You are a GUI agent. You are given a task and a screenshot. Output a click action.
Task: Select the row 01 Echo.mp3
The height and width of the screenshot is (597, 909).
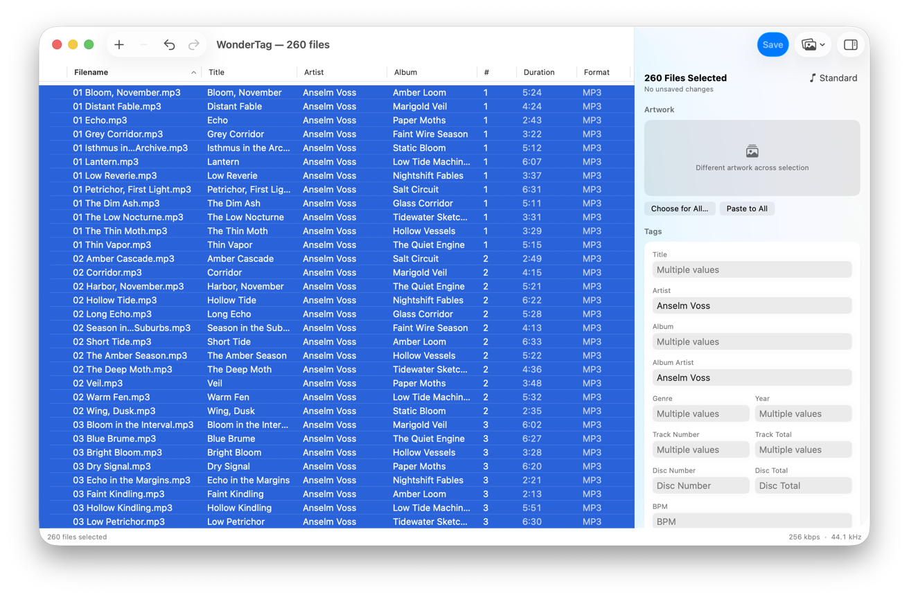(337, 121)
